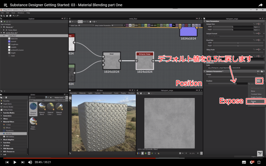266x166 pixels.
Task: Add a Blend node from the Bld shortcut
Action: tap(130, 25)
